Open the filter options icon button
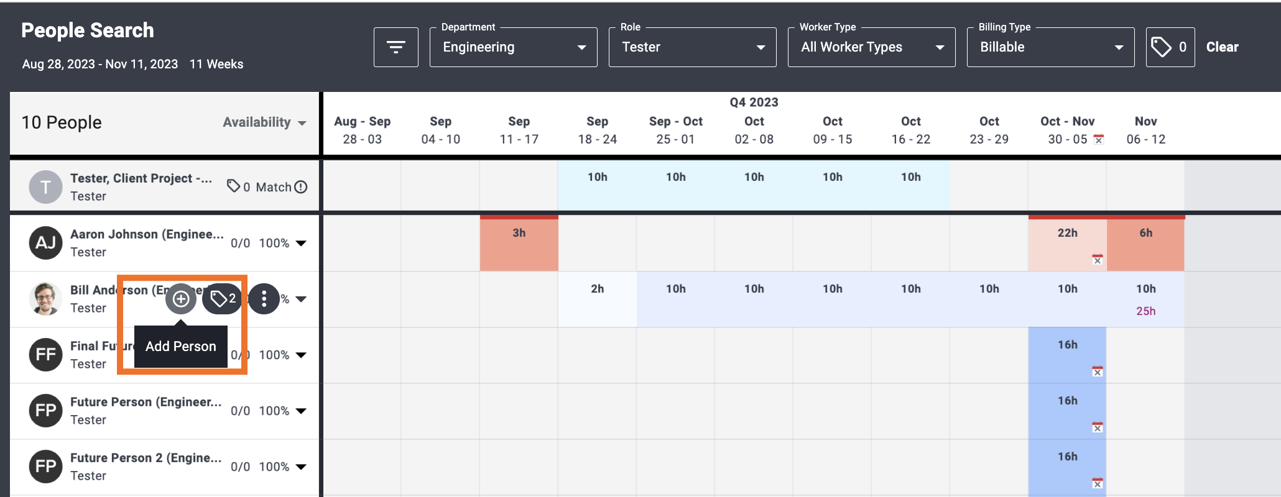 tap(395, 47)
